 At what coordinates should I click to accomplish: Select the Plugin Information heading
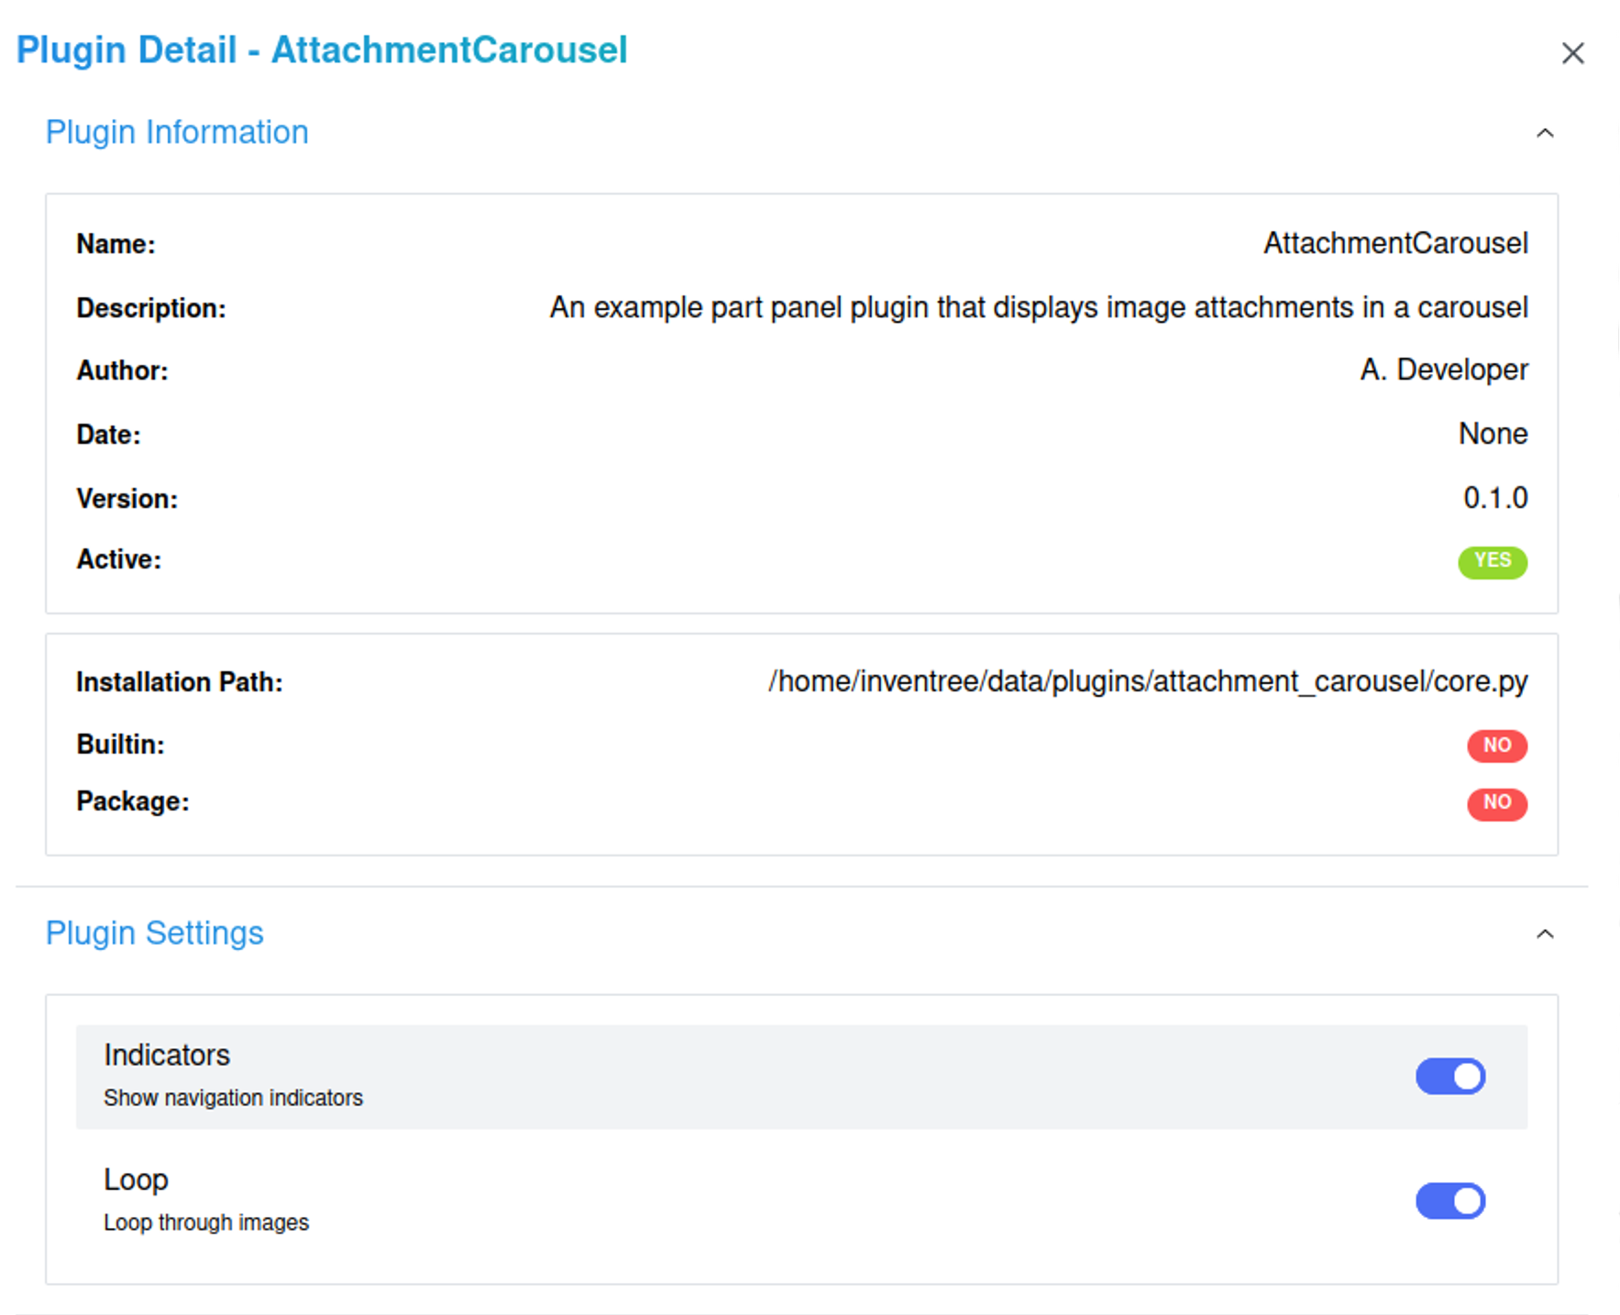[177, 132]
